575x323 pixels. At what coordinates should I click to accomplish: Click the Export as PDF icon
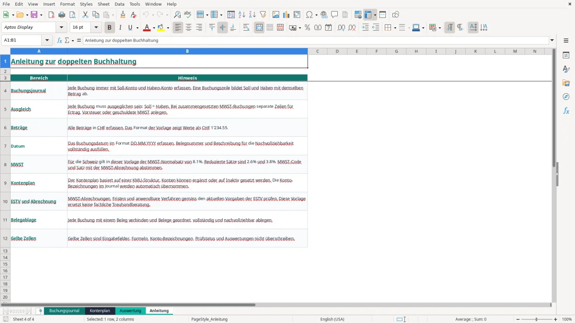(x=51, y=15)
